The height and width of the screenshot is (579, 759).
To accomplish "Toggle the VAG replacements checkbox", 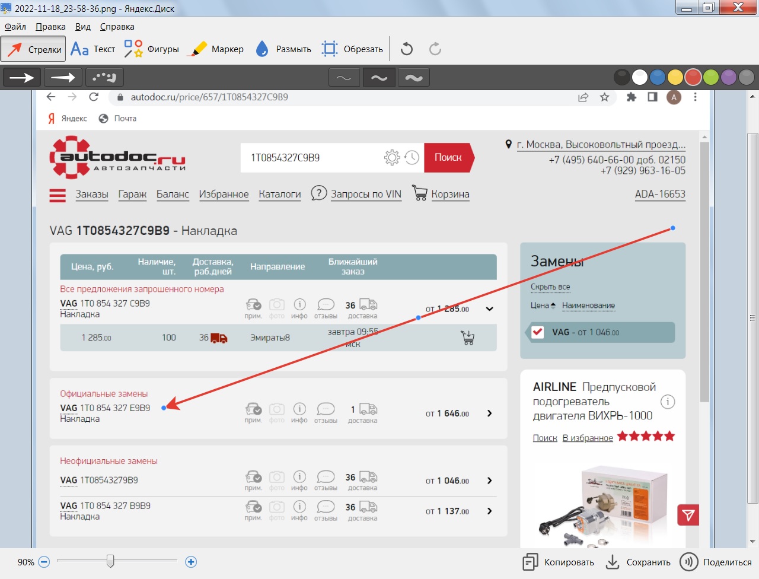I will pyautogui.click(x=538, y=332).
